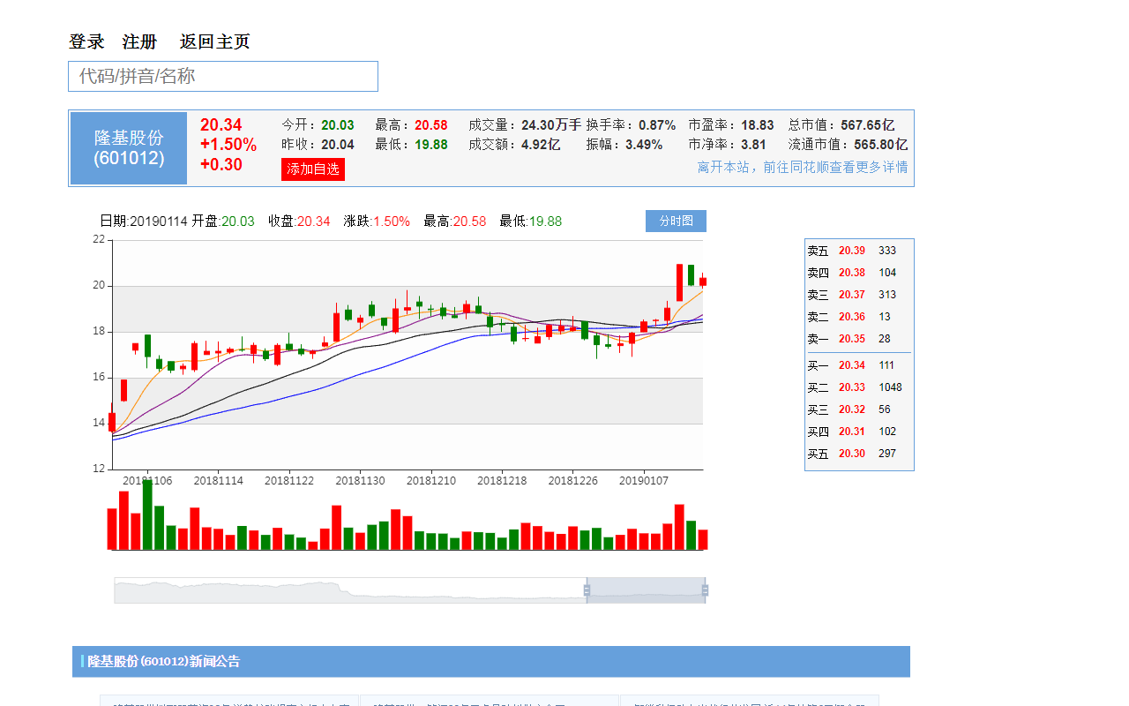The image size is (1129, 706).
Task: Click the 20181210 date axis label
Action: [x=431, y=481]
